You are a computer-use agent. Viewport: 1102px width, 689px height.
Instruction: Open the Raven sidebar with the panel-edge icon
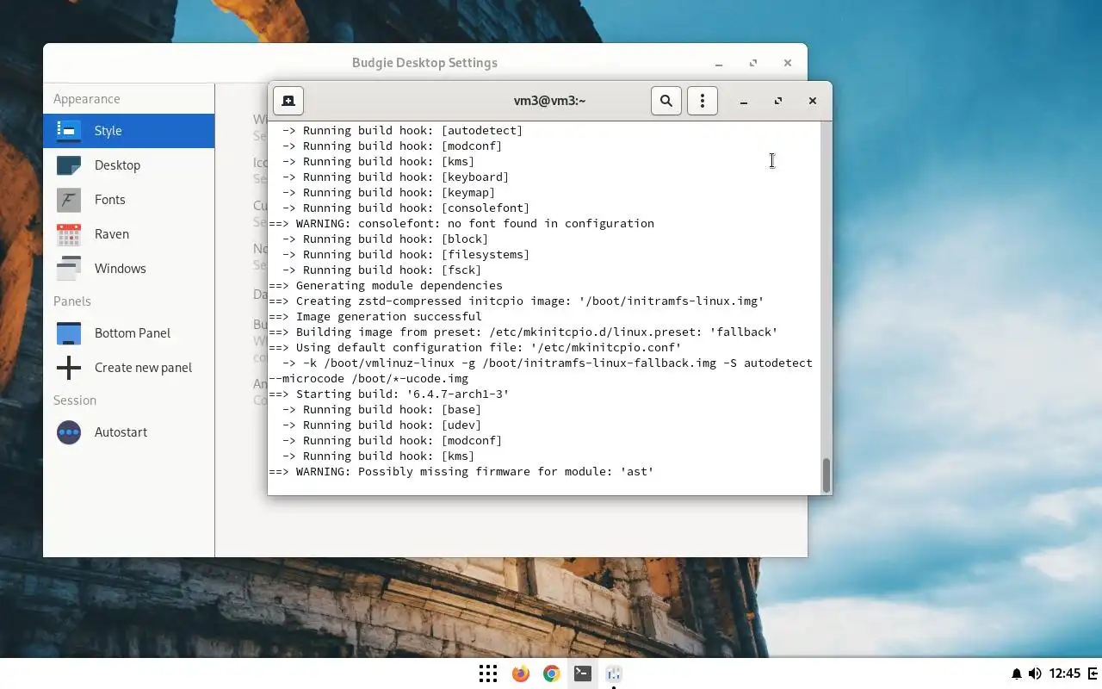click(x=1093, y=673)
